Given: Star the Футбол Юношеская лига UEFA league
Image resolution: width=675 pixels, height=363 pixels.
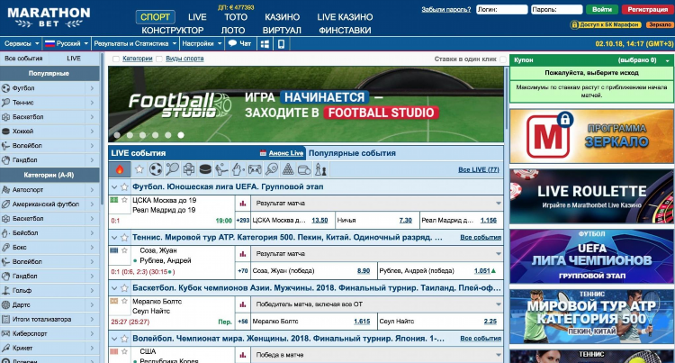Looking at the screenshot, I should [124, 186].
